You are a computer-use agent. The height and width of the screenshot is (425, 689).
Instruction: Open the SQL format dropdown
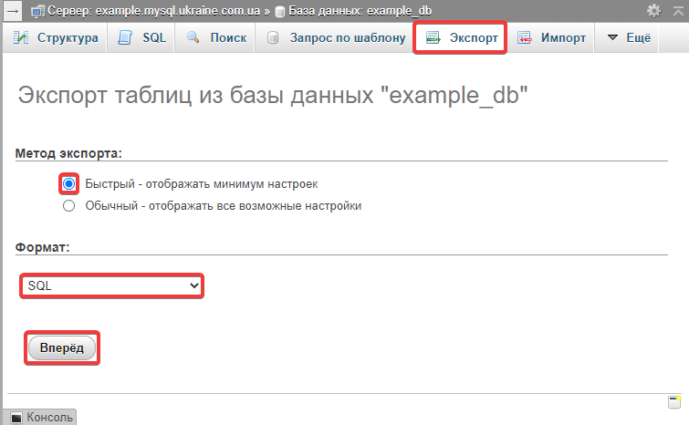point(111,285)
